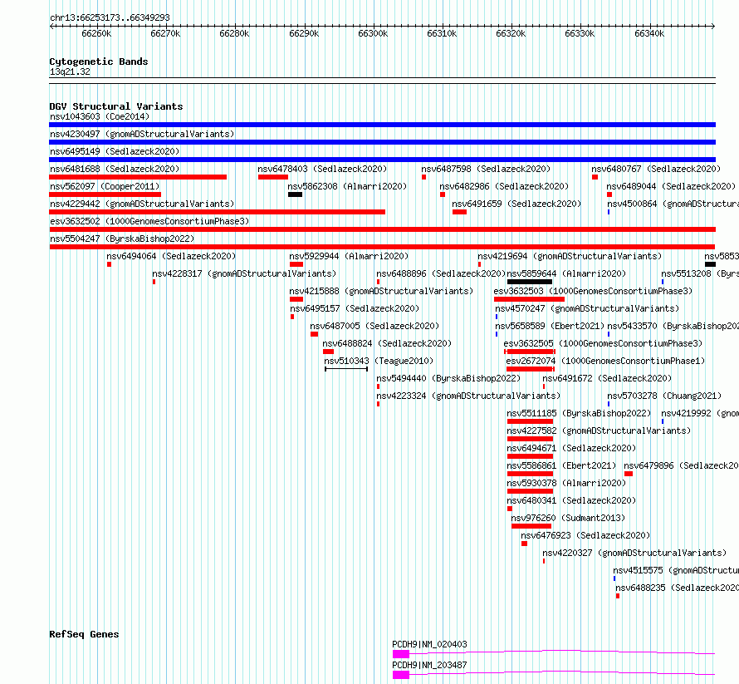Screen dimensions: 739x684
Task: Click nsv6476923 (Sedlazeck2020) label
Action: [585, 535]
